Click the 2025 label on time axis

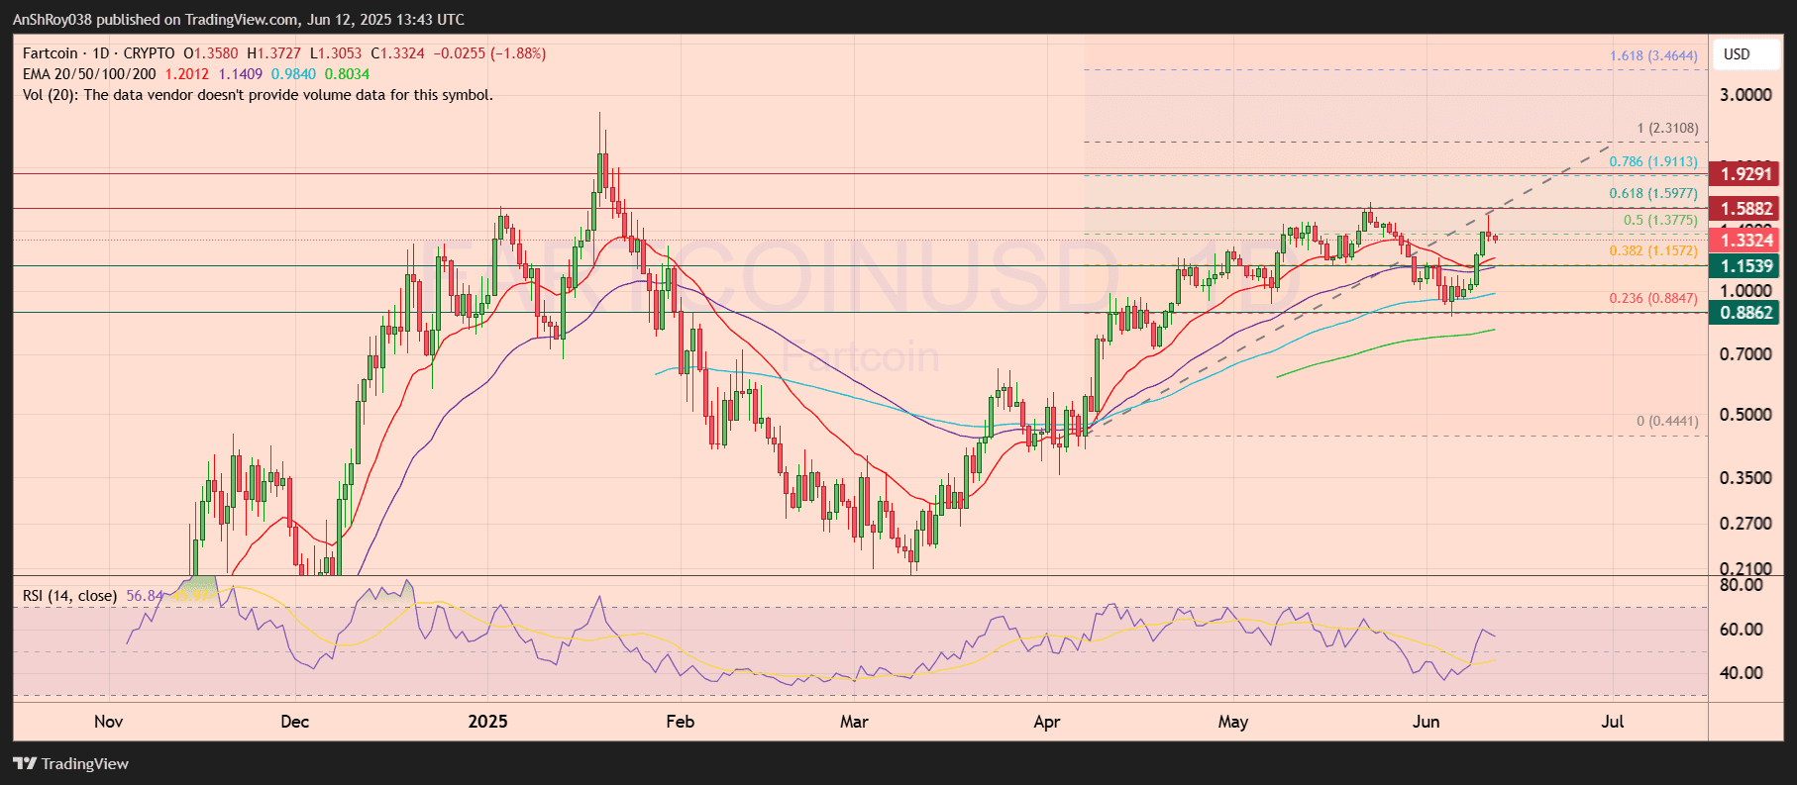pos(487,722)
